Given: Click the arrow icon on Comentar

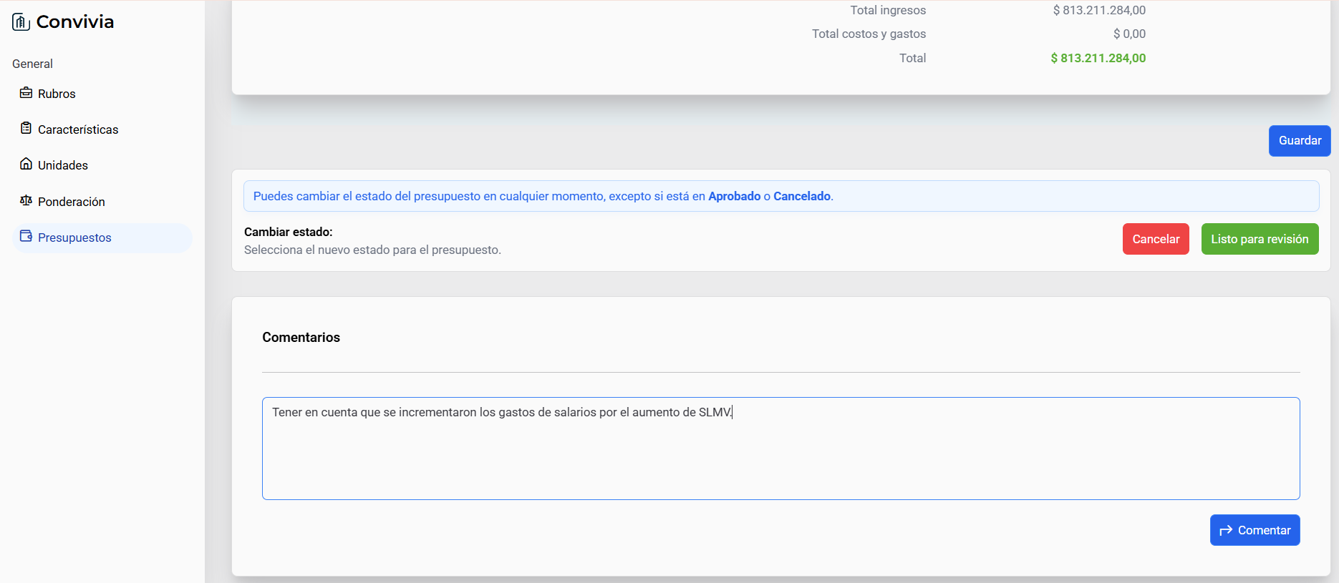Looking at the screenshot, I should tap(1226, 530).
